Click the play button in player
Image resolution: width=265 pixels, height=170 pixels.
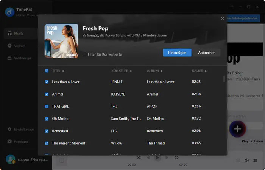(x=157, y=158)
